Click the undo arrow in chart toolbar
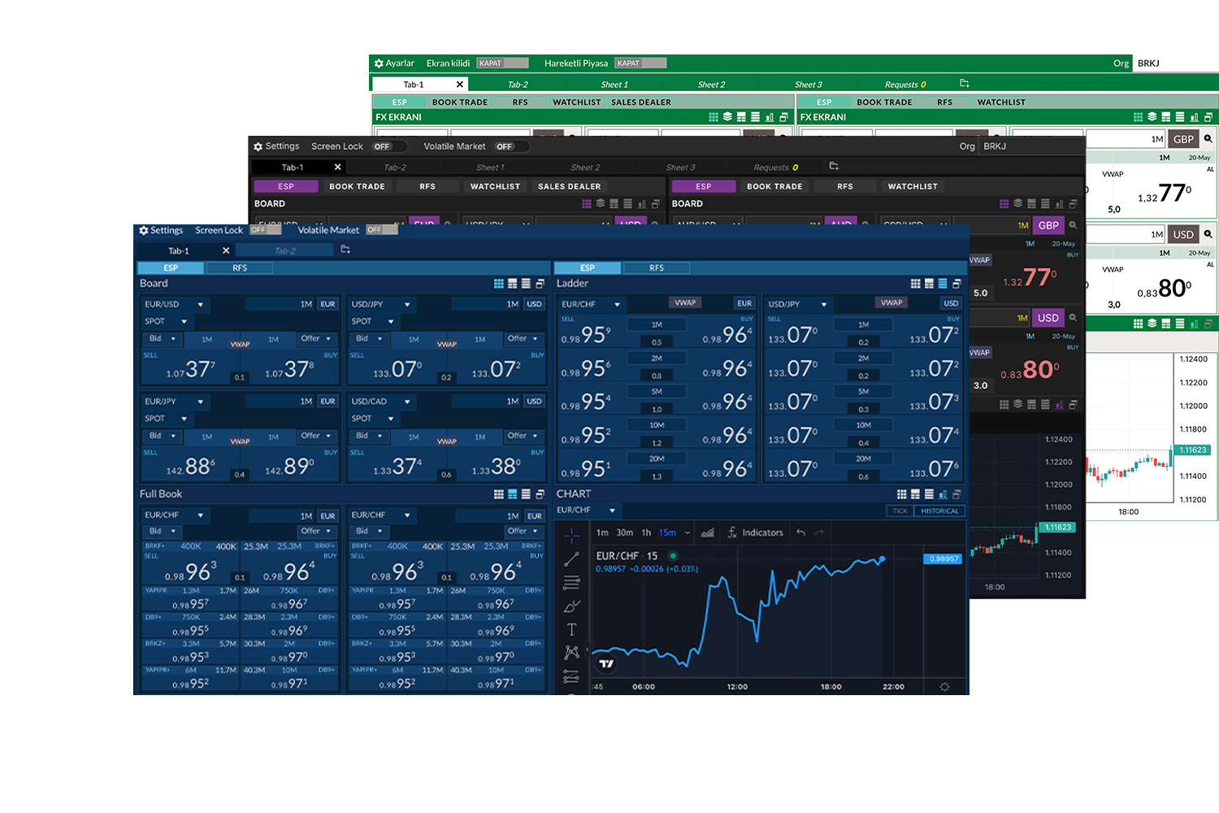Viewport: 1219px width, 813px height. click(x=801, y=533)
